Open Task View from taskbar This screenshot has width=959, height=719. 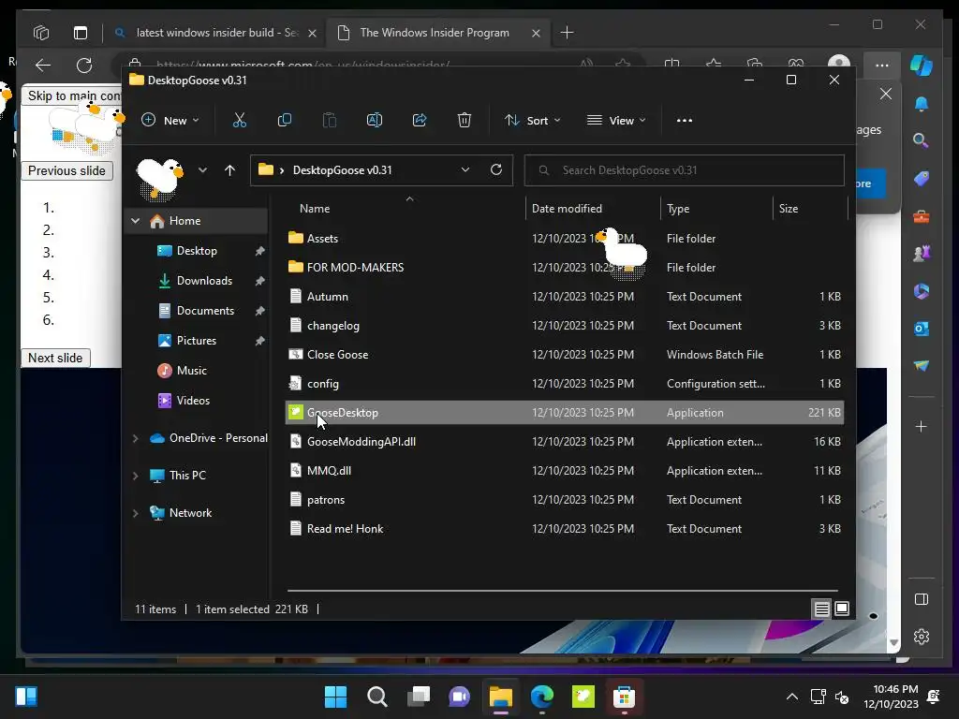419,697
